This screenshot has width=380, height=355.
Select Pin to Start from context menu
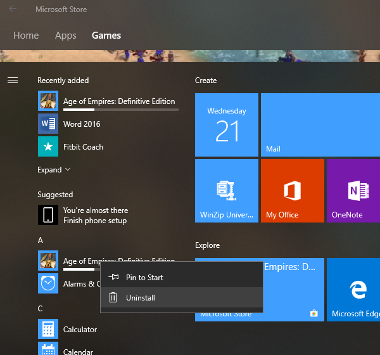tap(144, 277)
